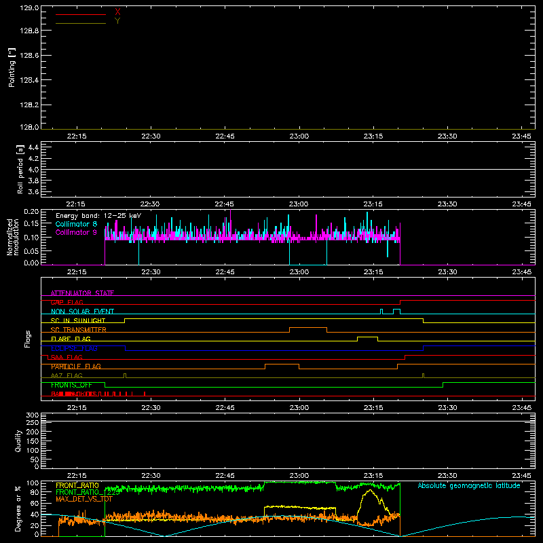Select the olive Y legend label
This screenshot has height=543, width=543.
(x=117, y=21)
